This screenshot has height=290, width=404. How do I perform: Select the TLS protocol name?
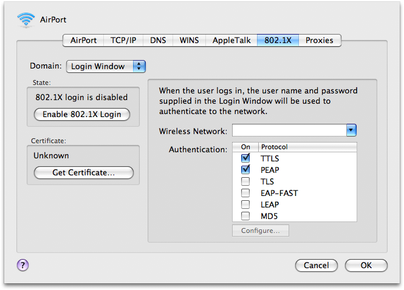(x=267, y=181)
